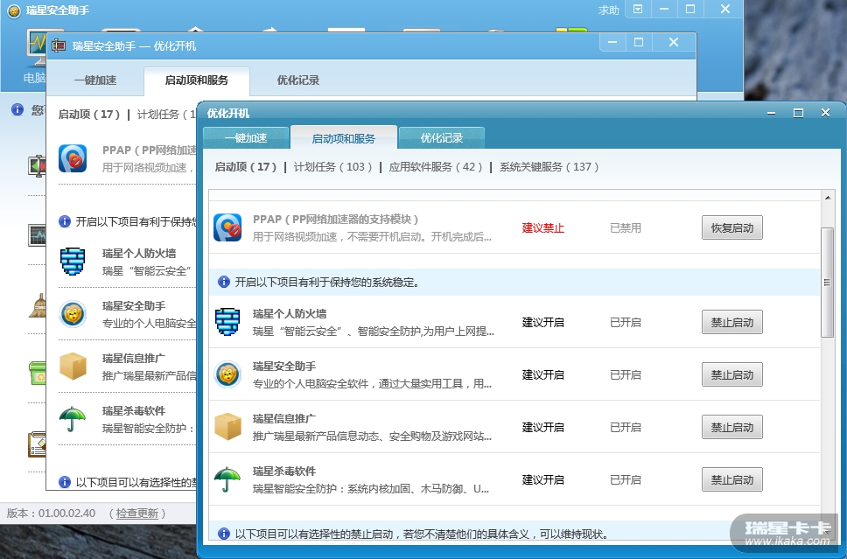The image size is (847, 559).
Task: Show 计划任务 (103) list
Action: [332, 167]
